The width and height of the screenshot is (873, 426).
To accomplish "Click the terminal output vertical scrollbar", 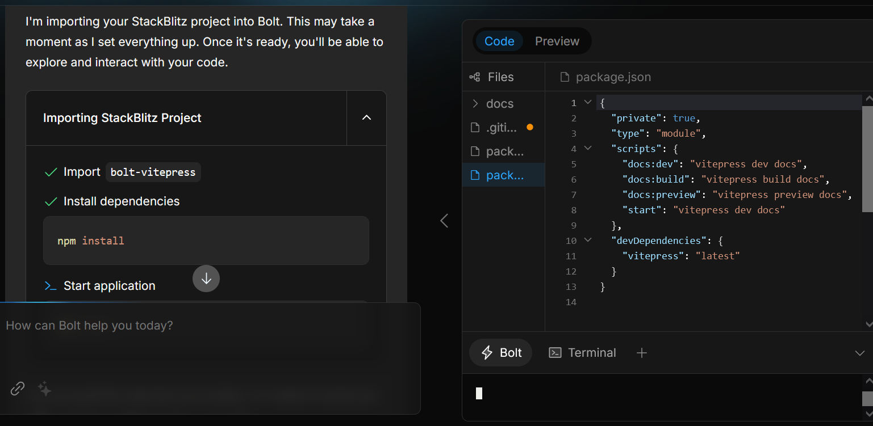I will click(868, 398).
